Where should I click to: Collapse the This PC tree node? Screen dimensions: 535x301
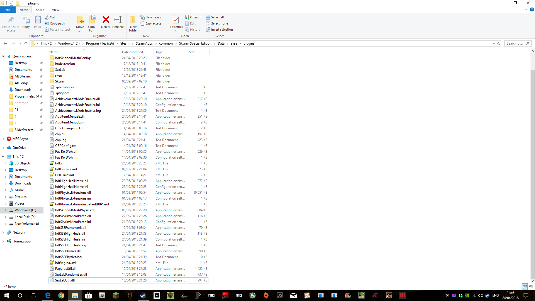click(3, 157)
